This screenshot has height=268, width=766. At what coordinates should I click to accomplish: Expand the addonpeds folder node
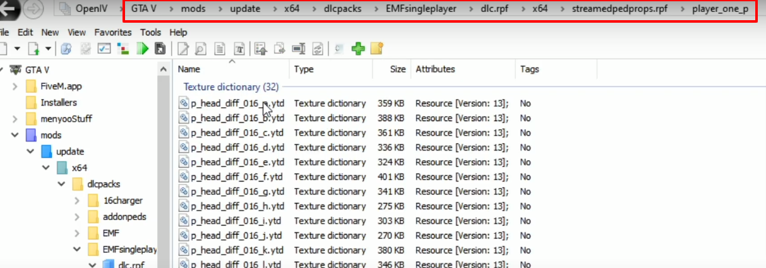click(x=77, y=217)
